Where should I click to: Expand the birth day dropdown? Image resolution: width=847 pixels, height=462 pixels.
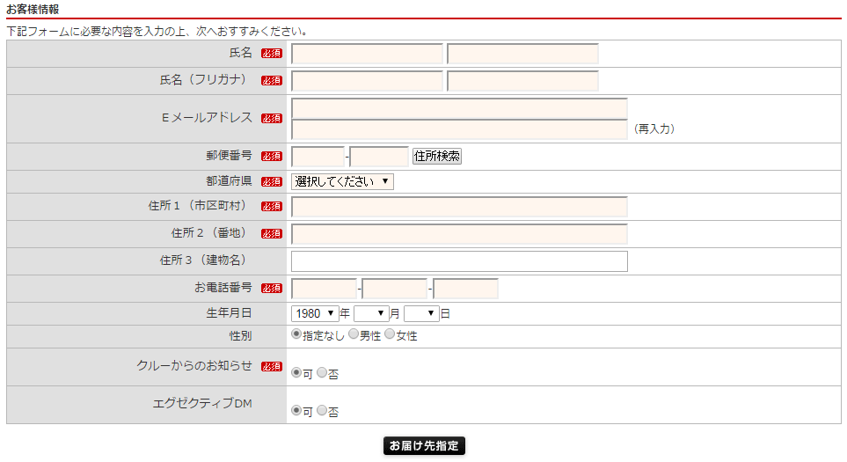421,313
